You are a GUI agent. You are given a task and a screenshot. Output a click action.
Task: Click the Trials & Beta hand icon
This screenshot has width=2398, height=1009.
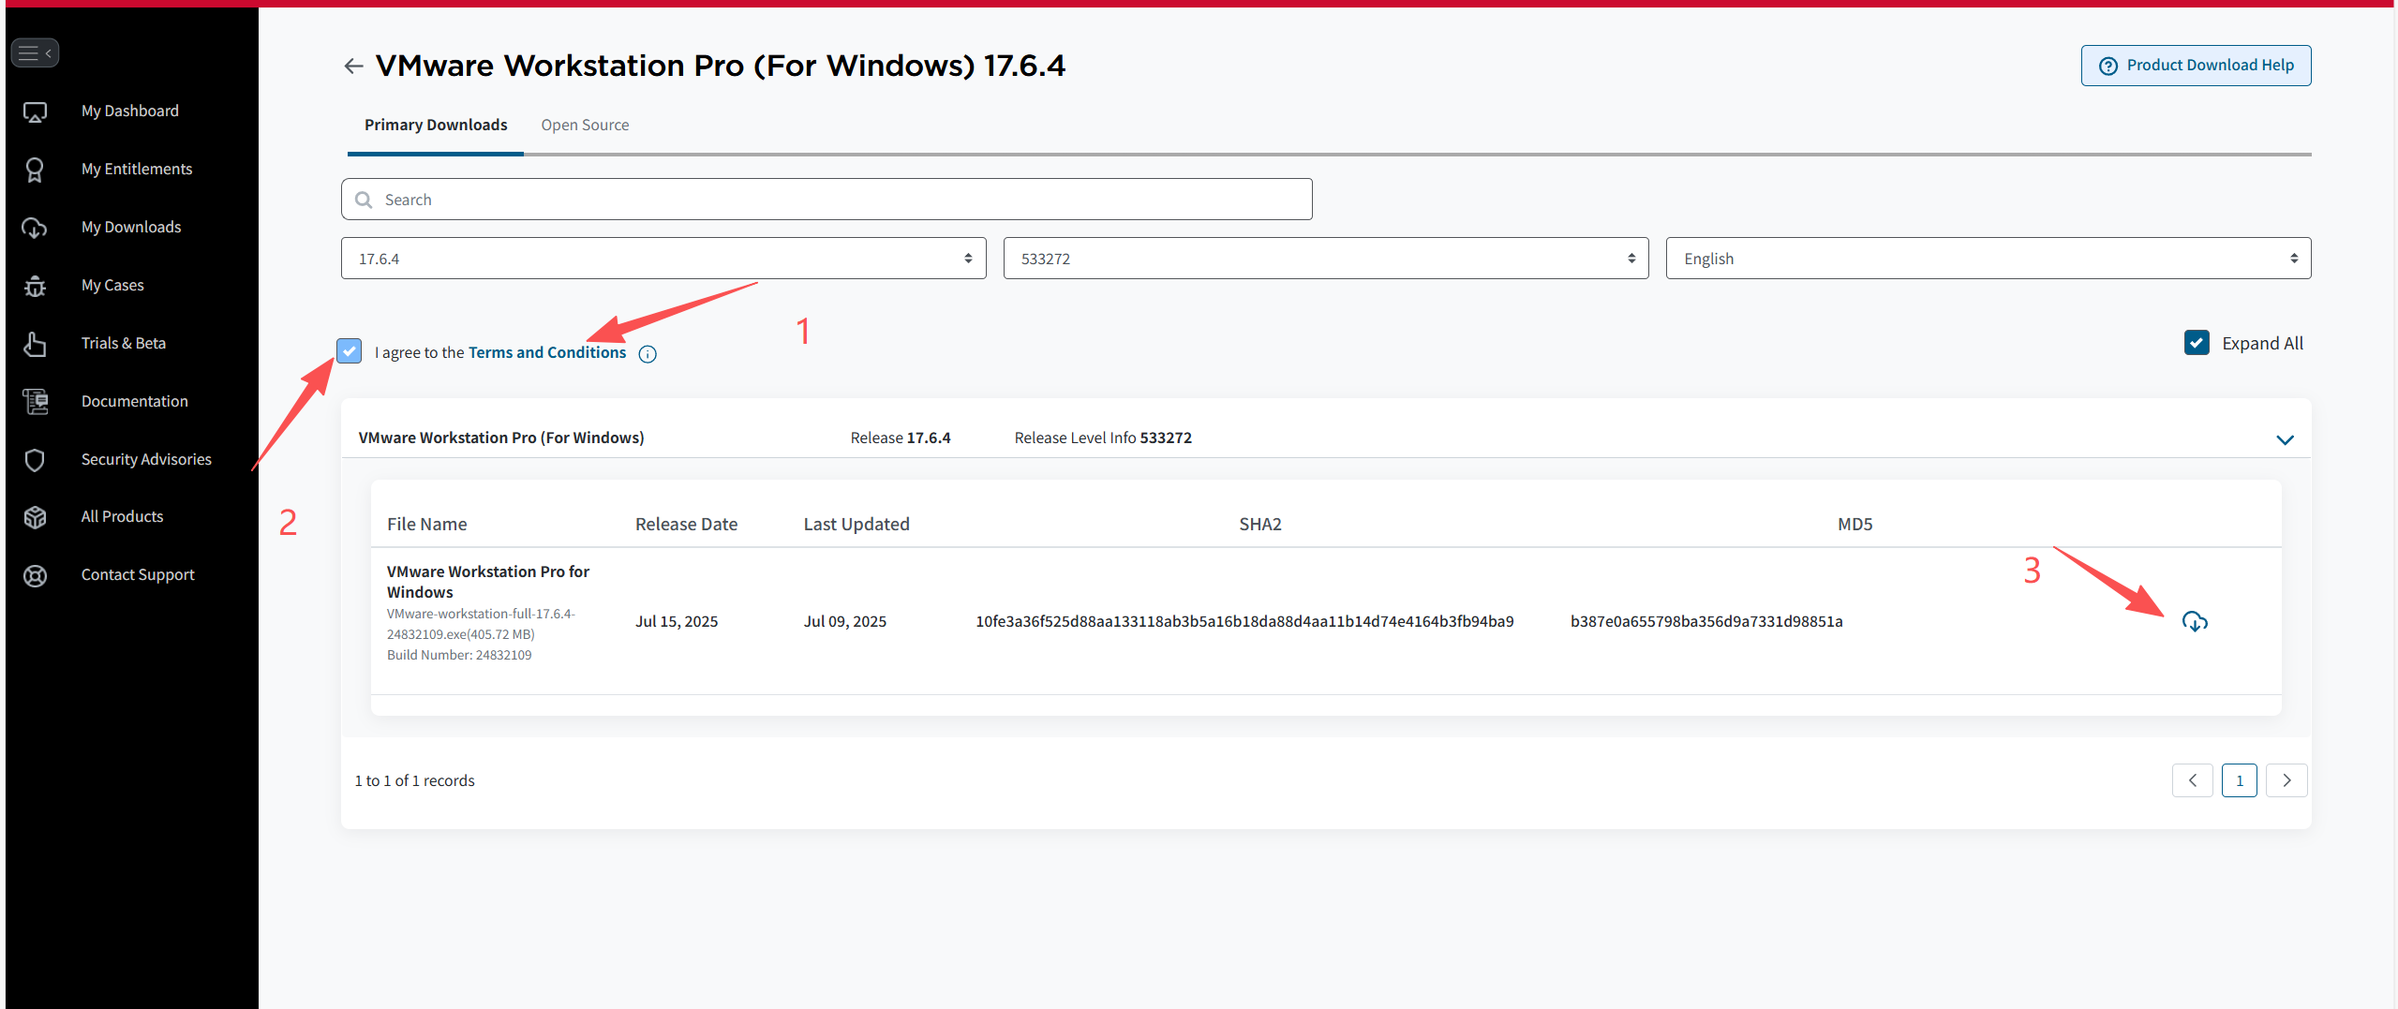(x=35, y=344)
